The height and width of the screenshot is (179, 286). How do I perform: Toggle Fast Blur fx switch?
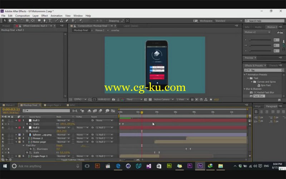click(x=3, y=146)
